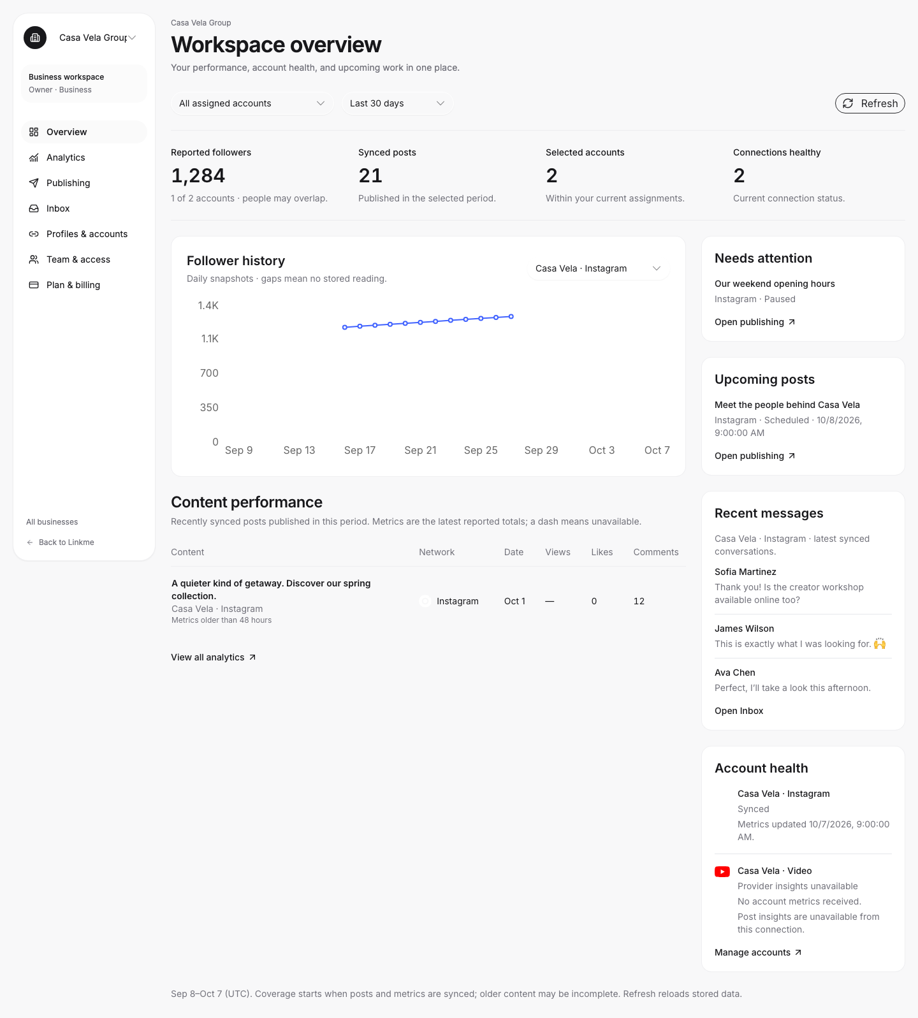The height and width of the screenshot is (1018, 918).
Task: Open Team & access settings
Action: click(x=84, y=259)
